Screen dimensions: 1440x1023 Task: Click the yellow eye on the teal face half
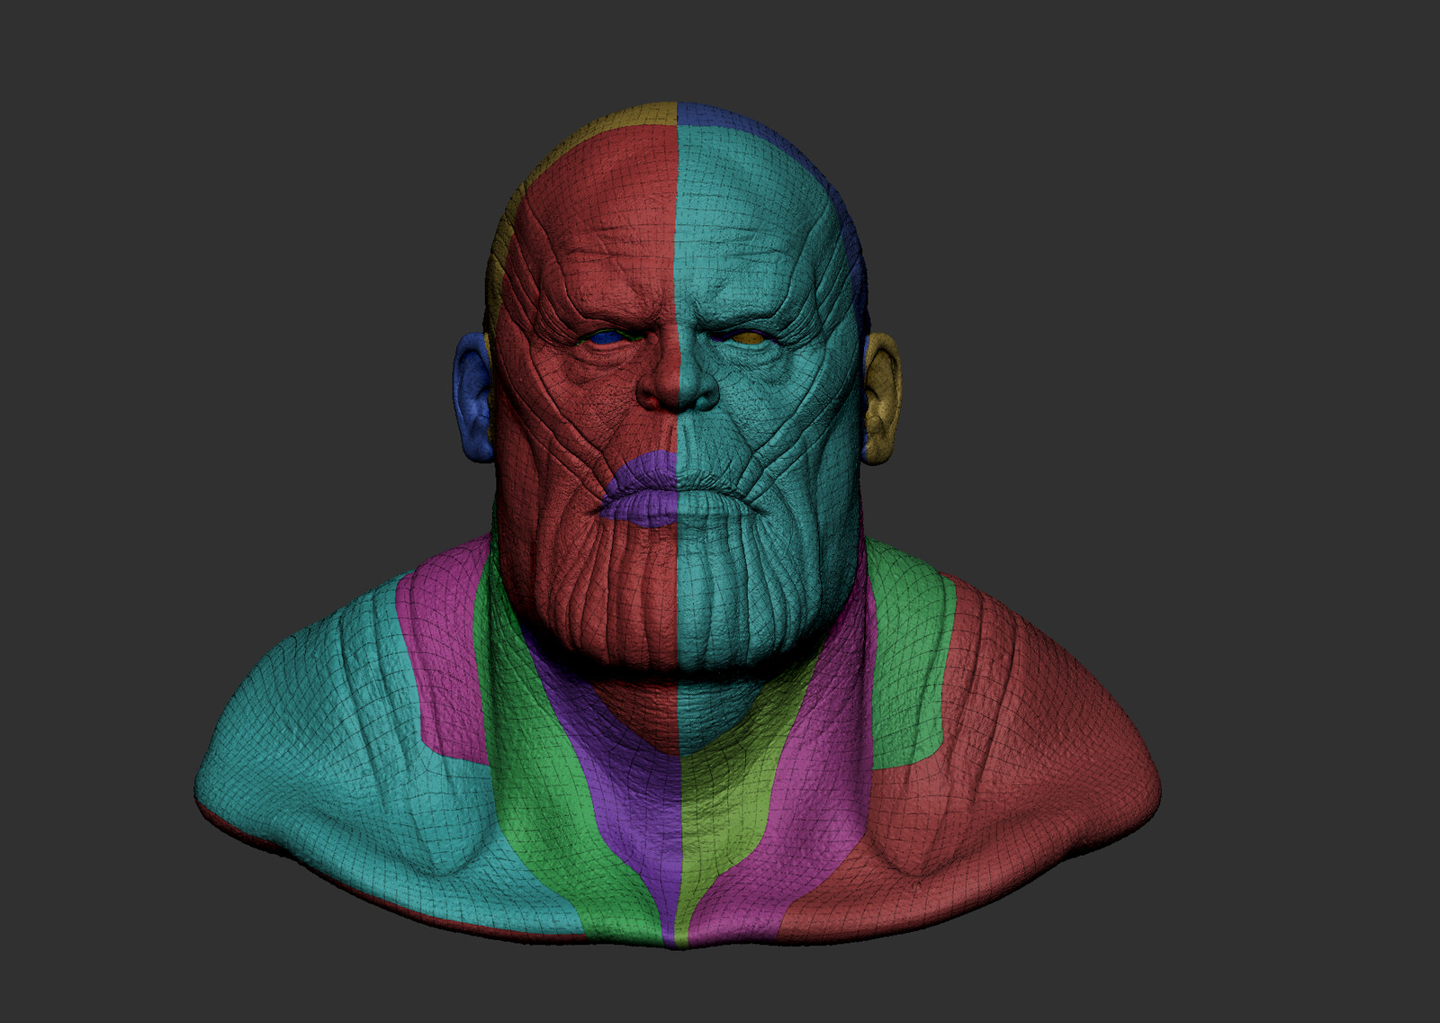pyautogui.click(x=746, y=340)
